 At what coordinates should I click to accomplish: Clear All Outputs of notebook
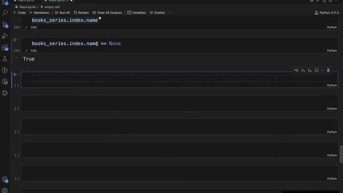107,13
